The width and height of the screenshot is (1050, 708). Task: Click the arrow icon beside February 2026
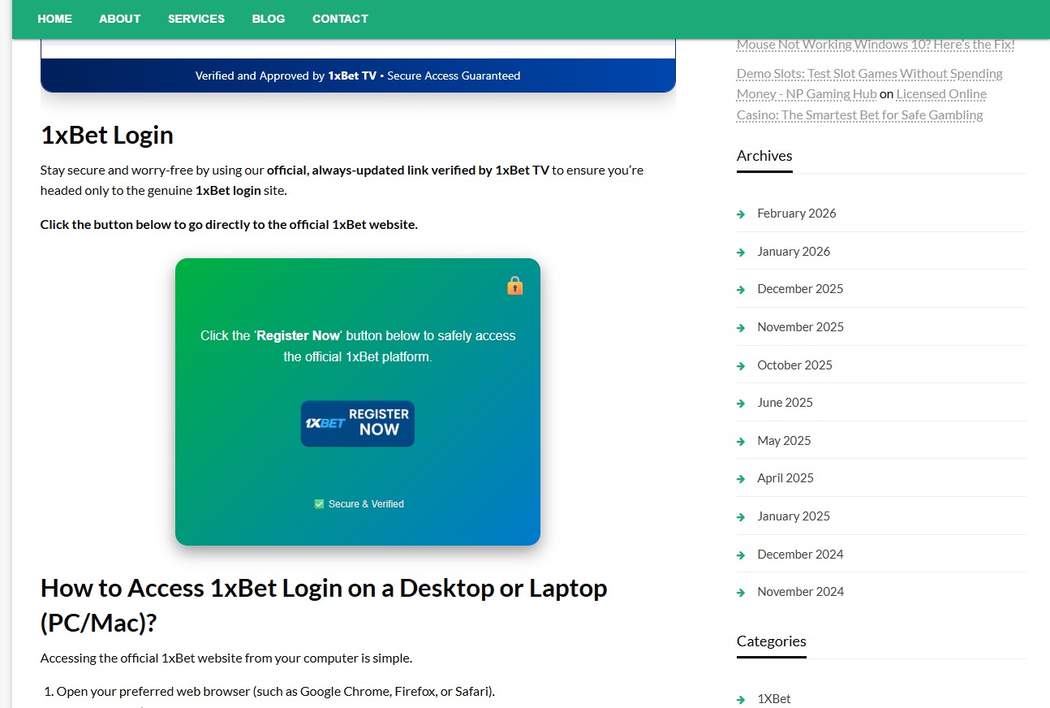741,214
